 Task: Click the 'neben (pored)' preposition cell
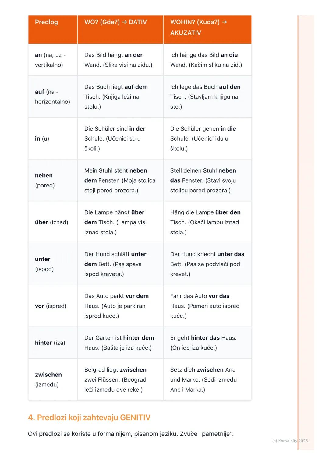pos(45,180)
